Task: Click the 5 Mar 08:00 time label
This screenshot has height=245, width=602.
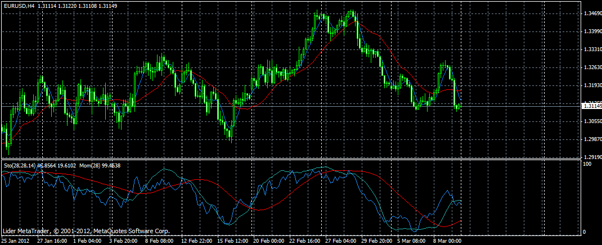Action: point(412,241)
